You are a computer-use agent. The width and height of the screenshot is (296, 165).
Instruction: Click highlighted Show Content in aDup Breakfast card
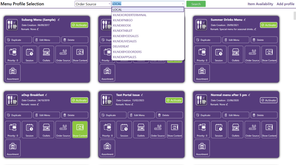[x=80, y=130]
